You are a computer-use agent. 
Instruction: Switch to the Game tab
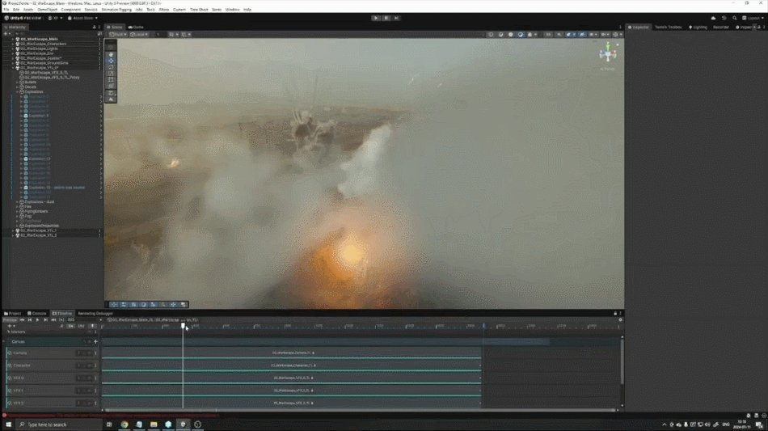pyautogui.click(x=137, y=27)
